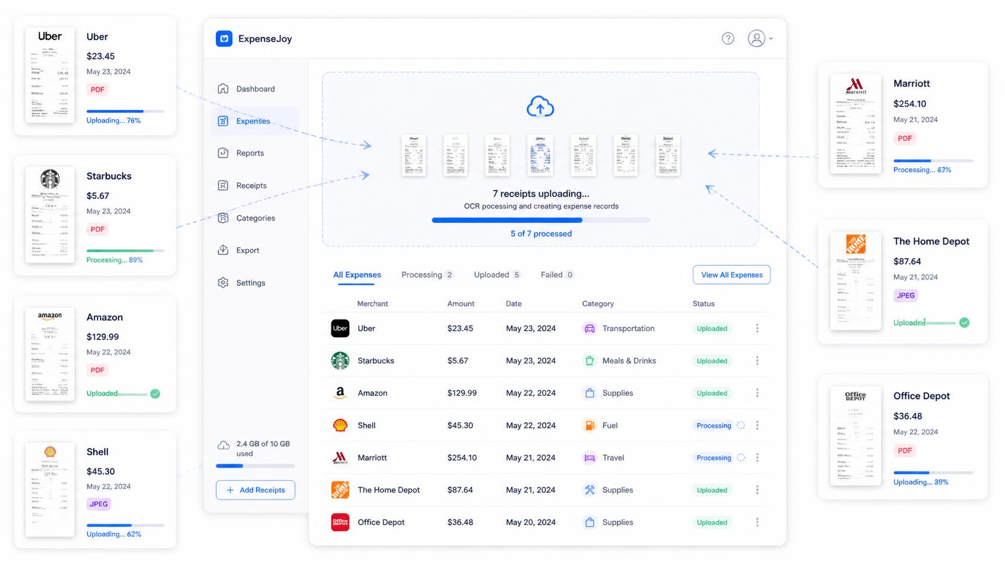Open Receipts from the sidebar
The width and height of the screenshot is (1005, 564).
(x=254, y=186)
